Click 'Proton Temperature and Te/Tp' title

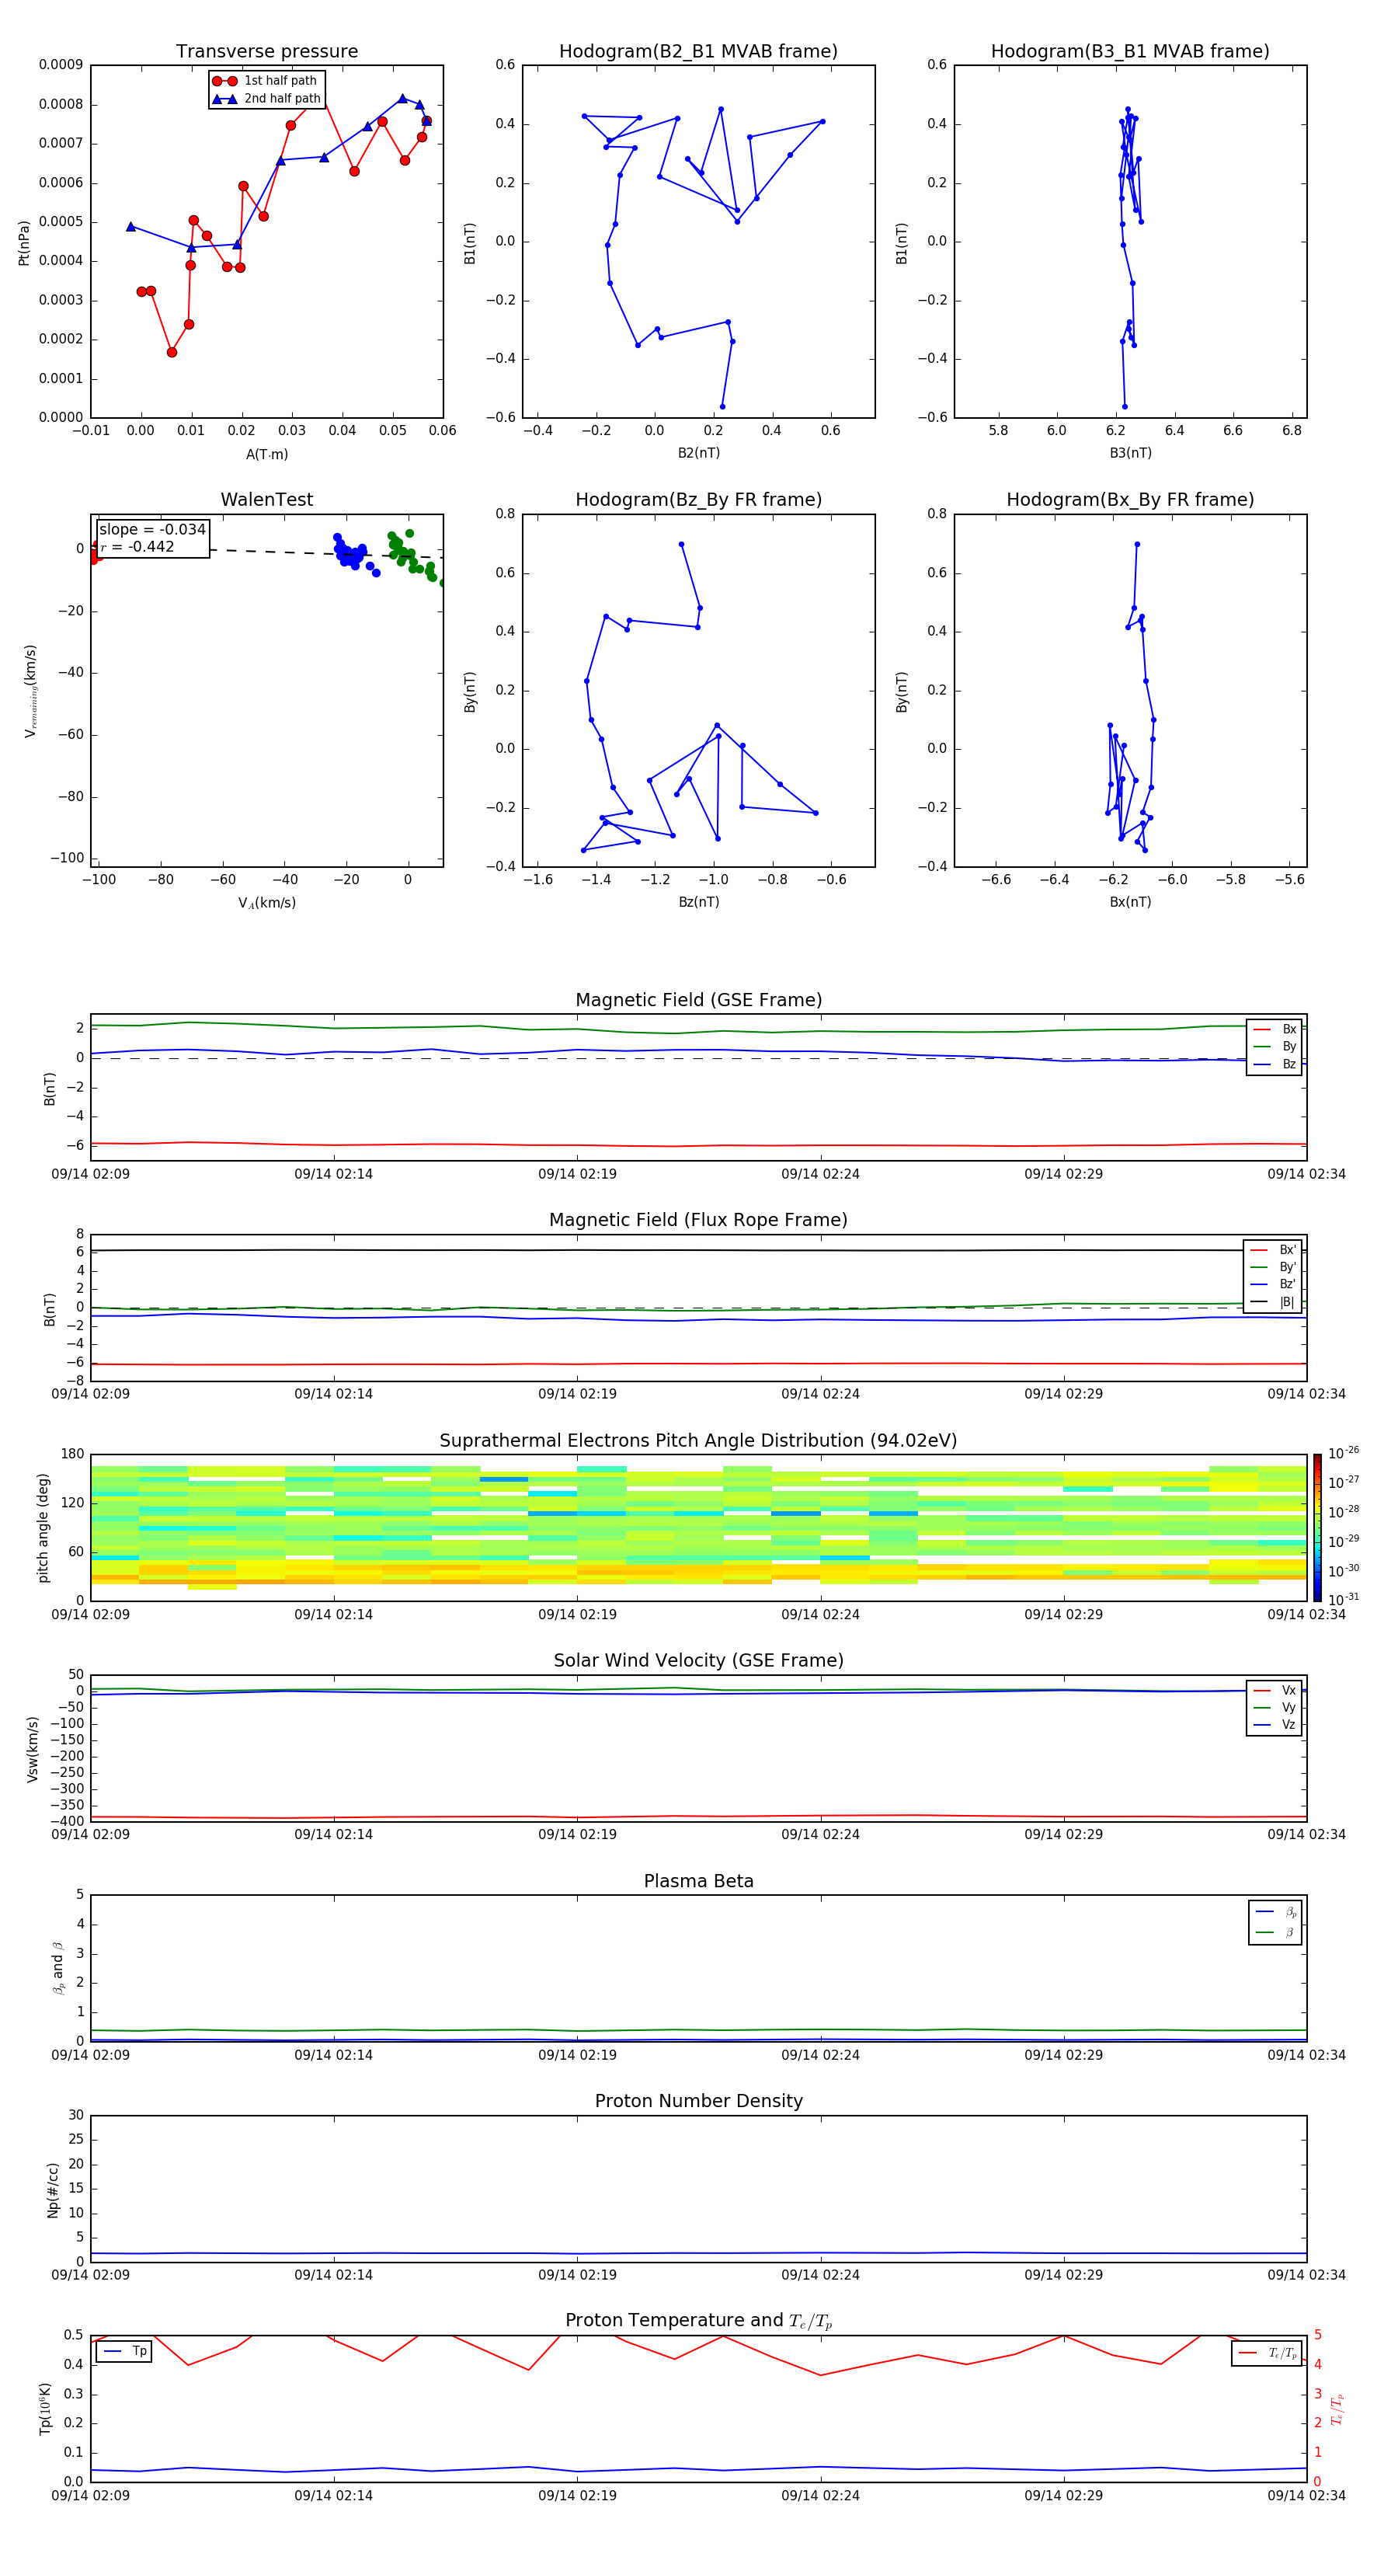698,2321
